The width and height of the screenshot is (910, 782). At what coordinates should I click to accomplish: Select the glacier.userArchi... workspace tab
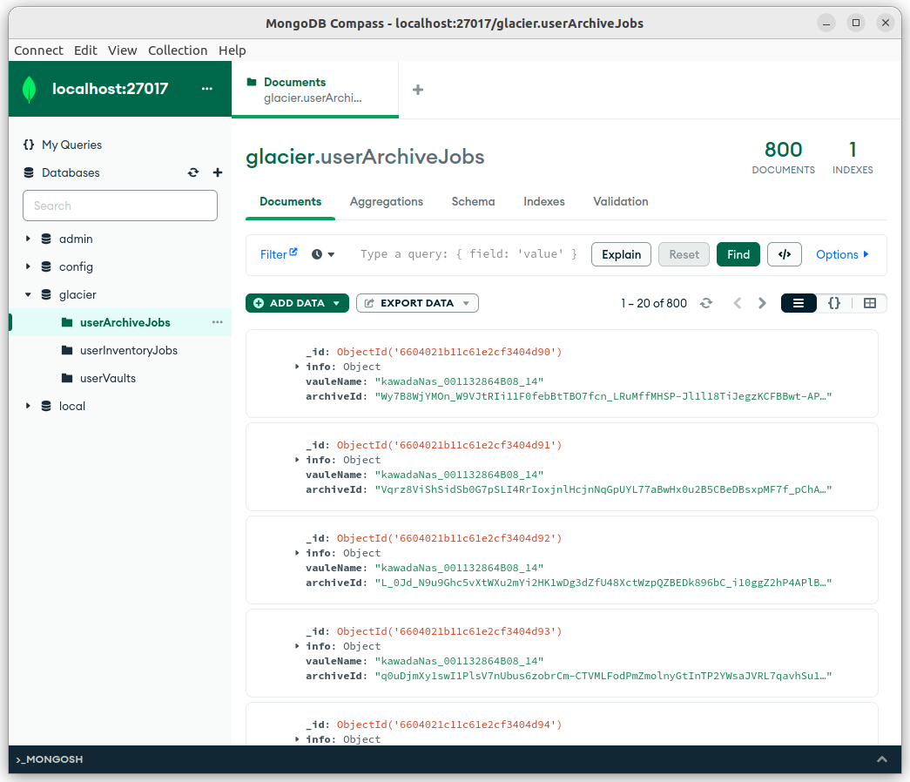(314, 90)
